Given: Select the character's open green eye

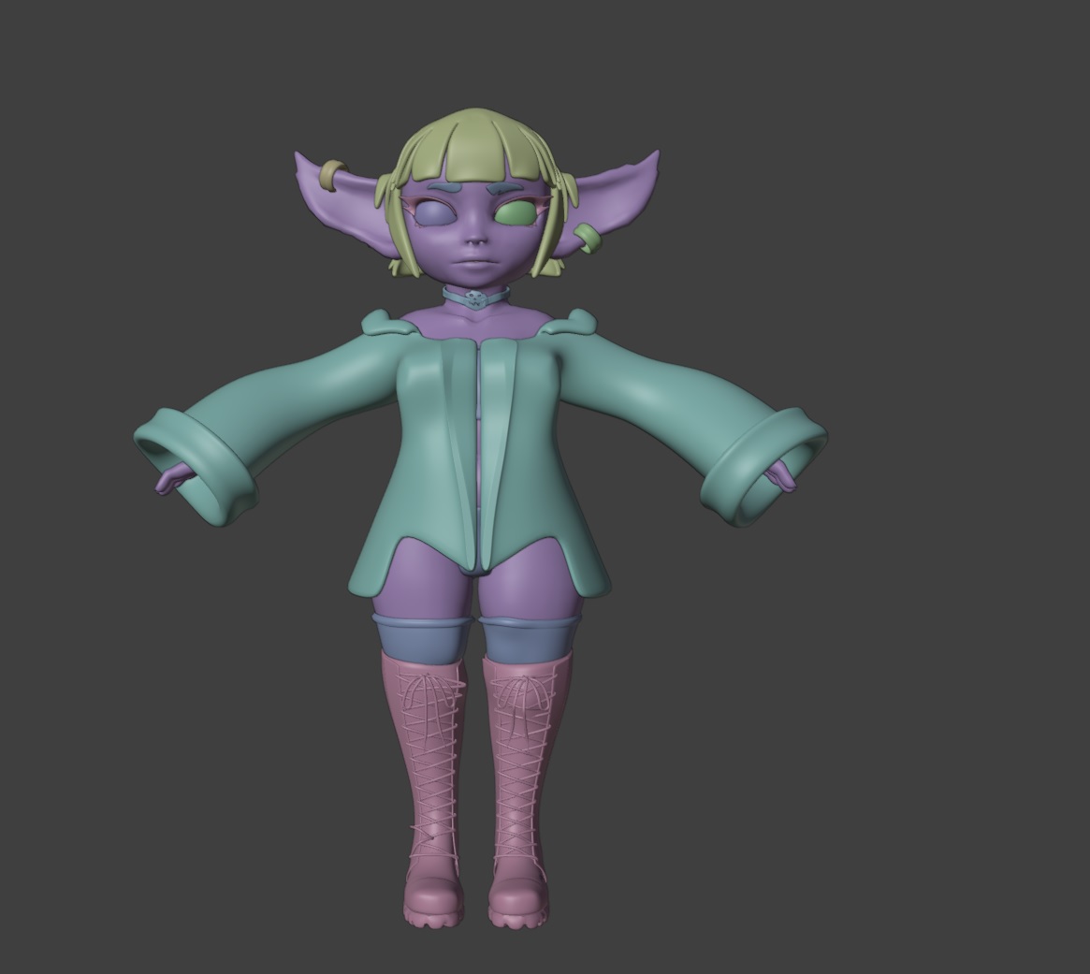Looking at the screenshot, I should [x=516, y=213].
